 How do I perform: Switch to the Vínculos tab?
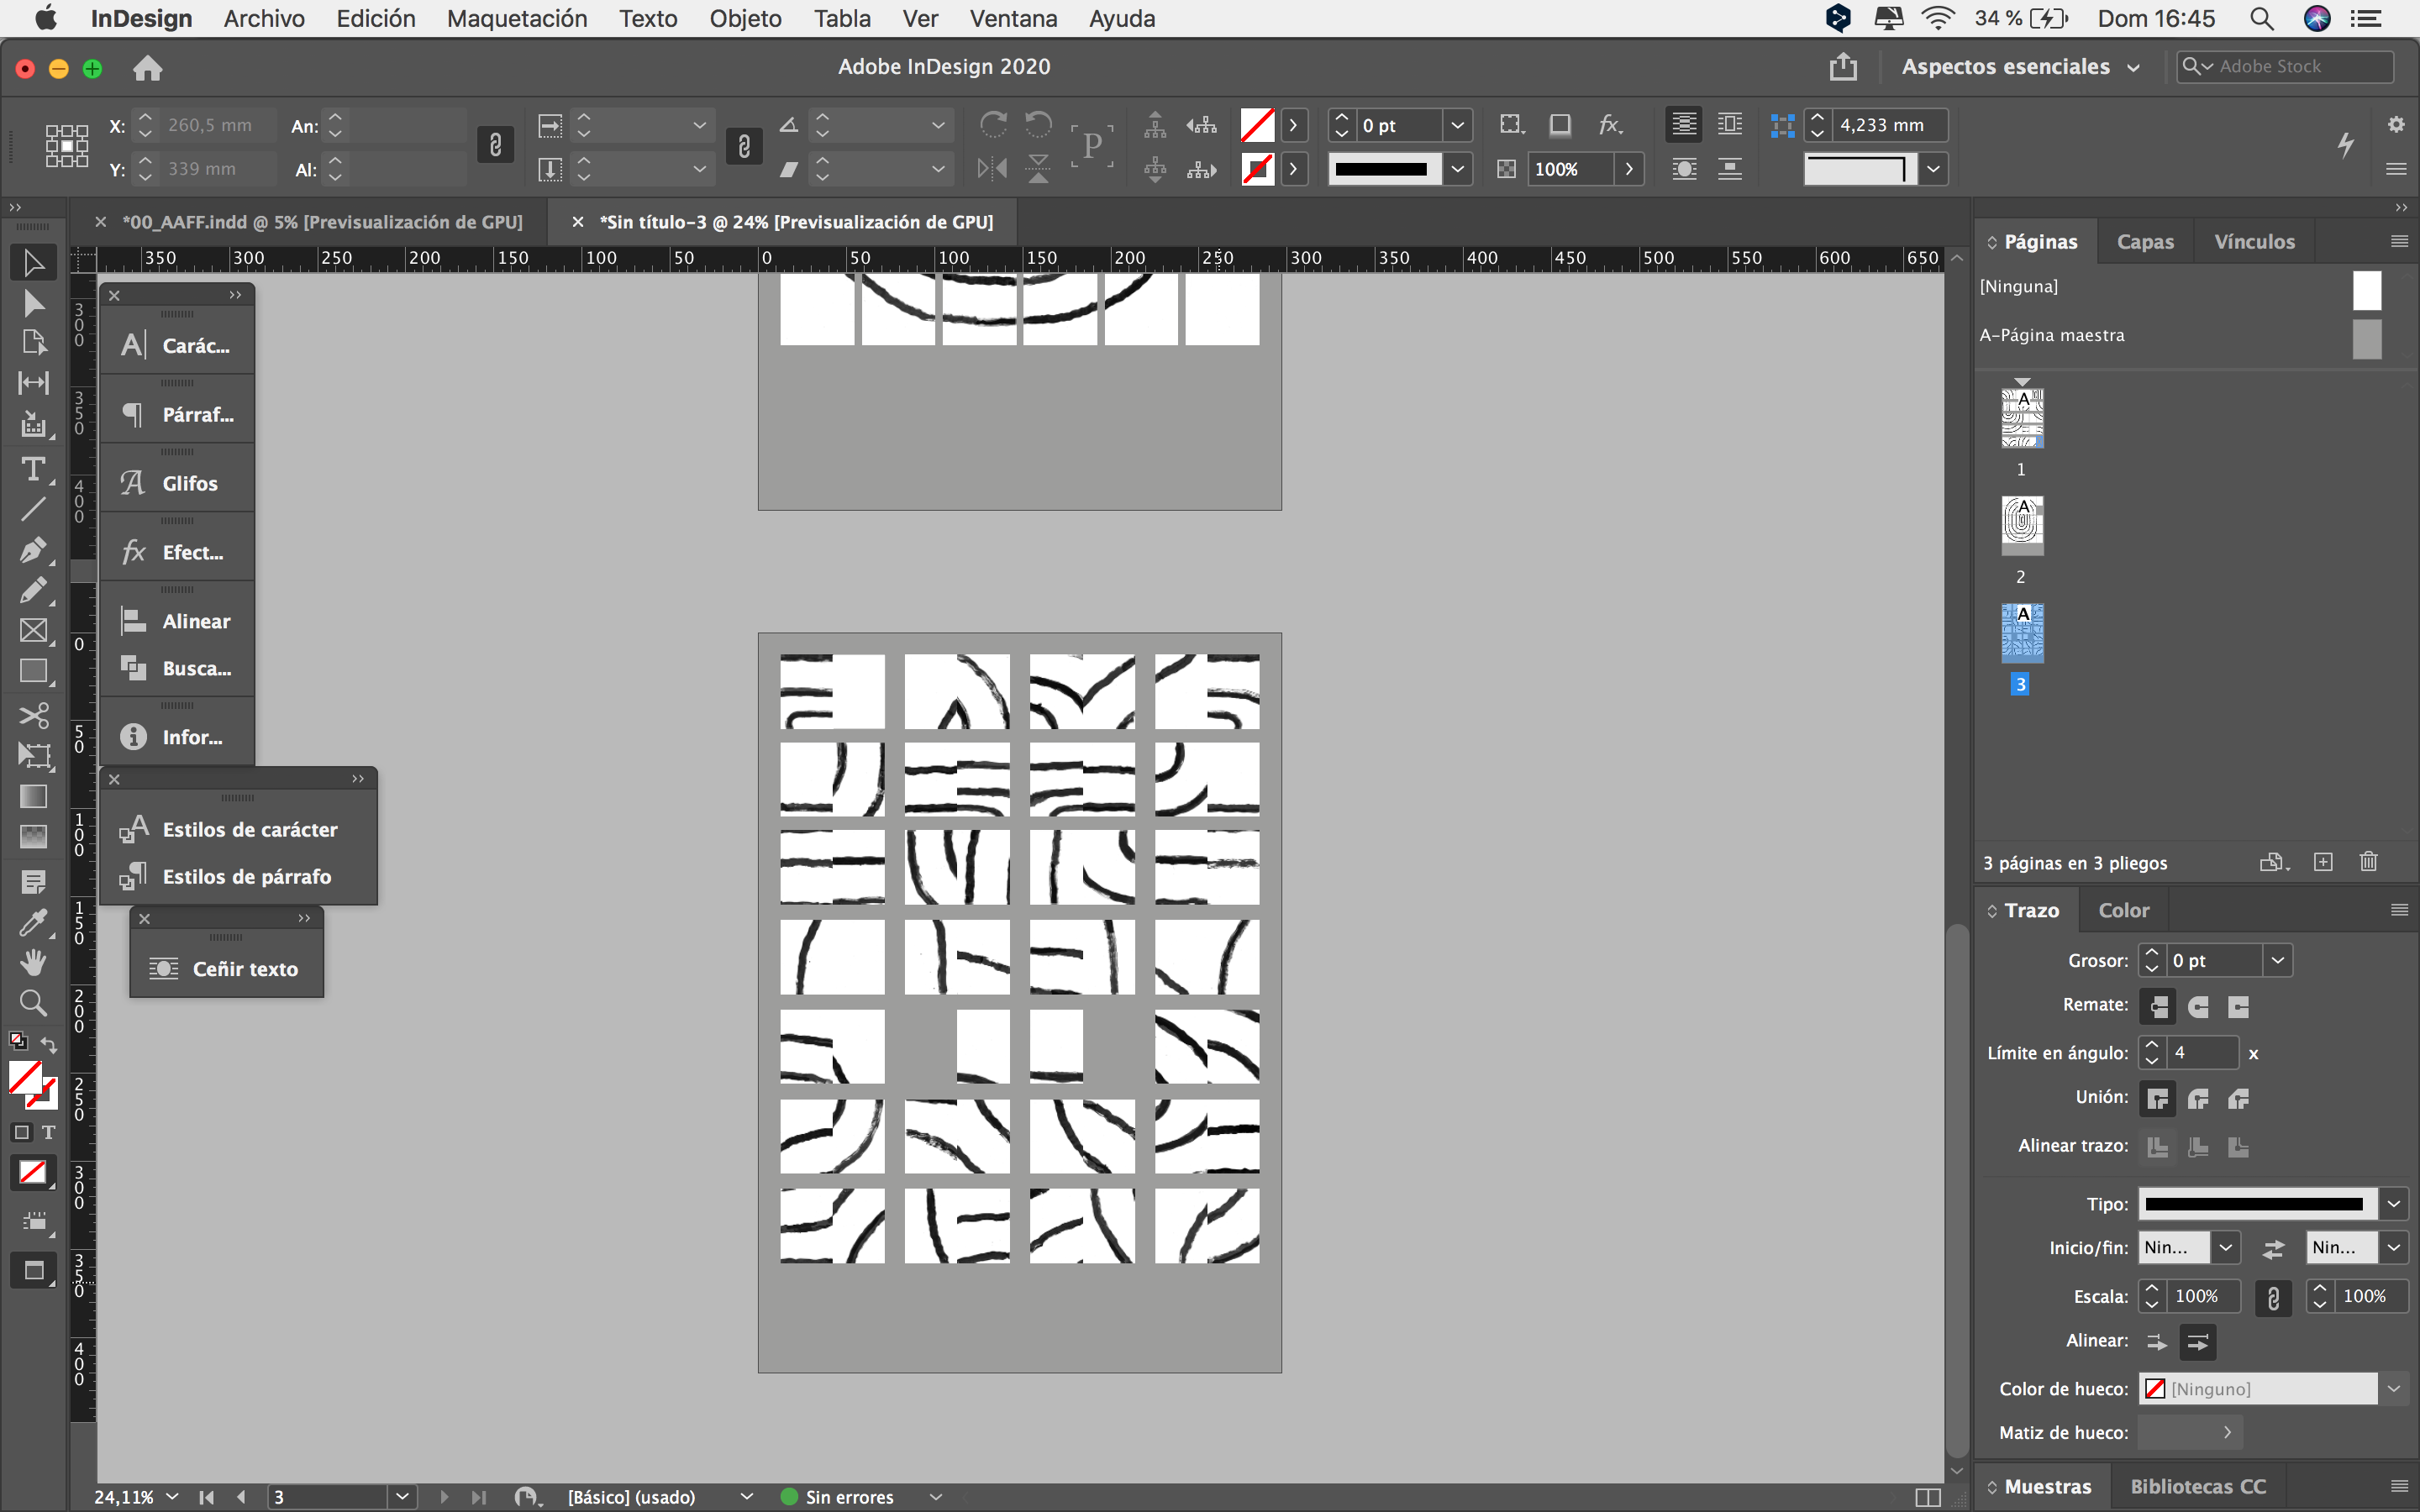(x=2254, y=242)
